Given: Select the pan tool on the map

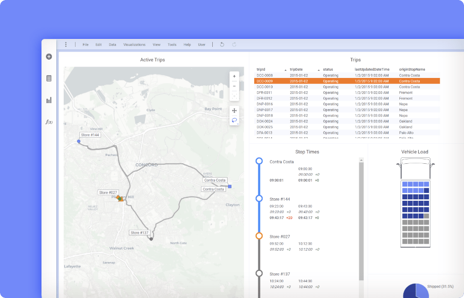Looking at the screenshot, I should pos(234,111).
